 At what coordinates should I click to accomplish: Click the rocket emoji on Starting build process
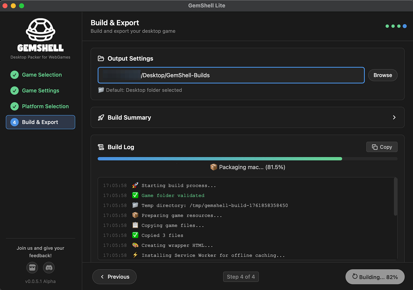coord(135,185)
